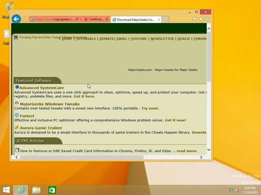261x195 pixels.
Task: Select the Recycle Bin desktop icon
Action: [8, 10]
